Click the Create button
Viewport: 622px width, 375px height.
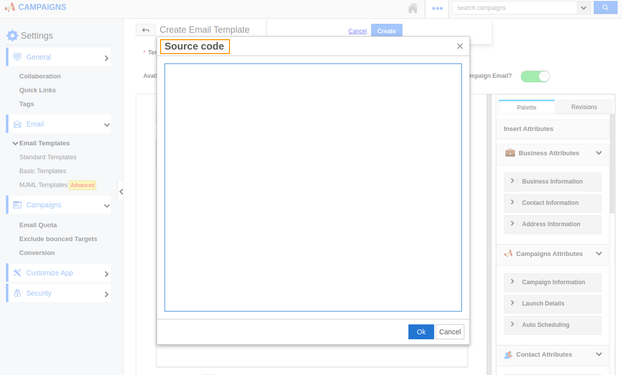tap(387, 31)
